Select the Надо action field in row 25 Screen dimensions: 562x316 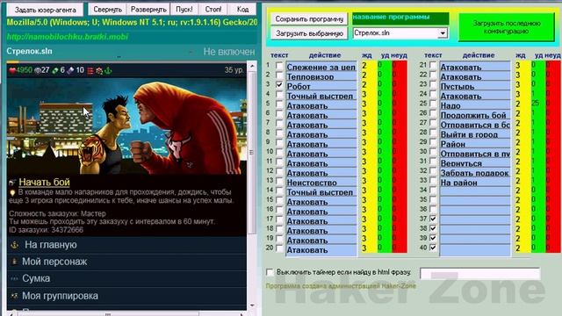pyautogui.click(x=475, y=105)
